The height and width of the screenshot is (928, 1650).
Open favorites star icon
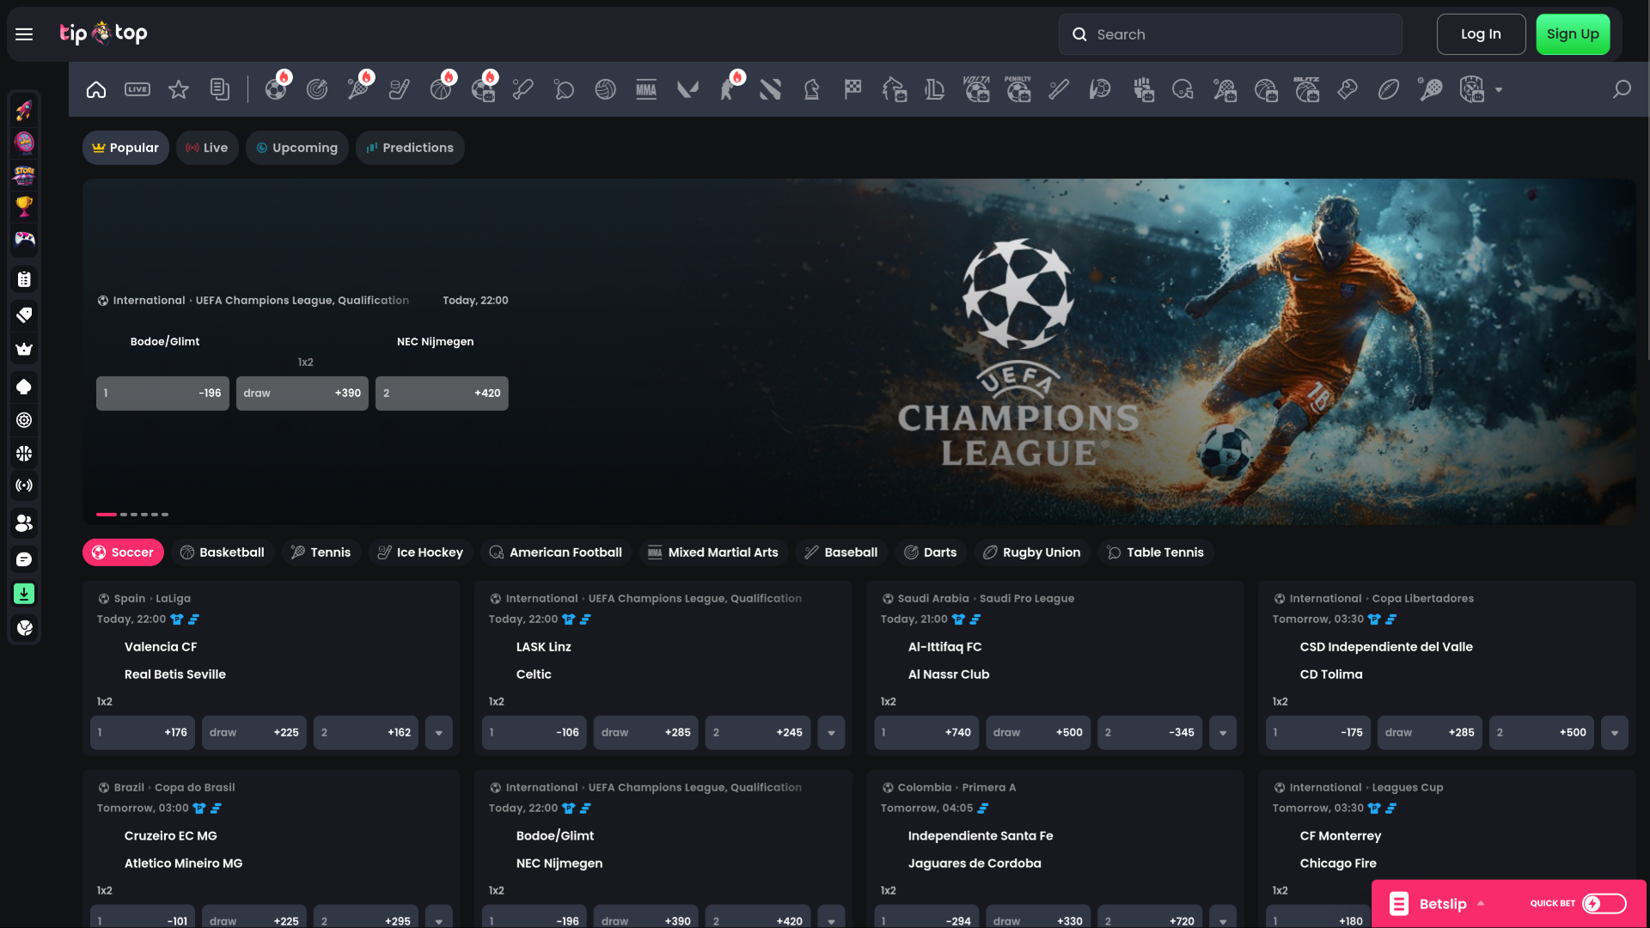tap(179, 89)
